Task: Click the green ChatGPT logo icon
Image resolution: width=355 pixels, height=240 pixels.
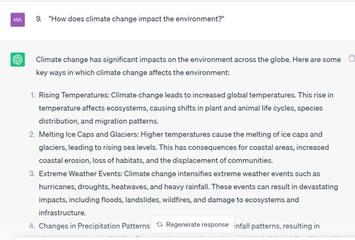Action: (x=18, y=59)
